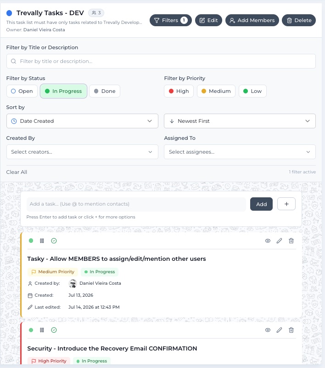325x368 pixels.
Task: Click Daniel Vieira Costa avatar on Tasky task
Action: pyautogui.click(x=73, y=283)
